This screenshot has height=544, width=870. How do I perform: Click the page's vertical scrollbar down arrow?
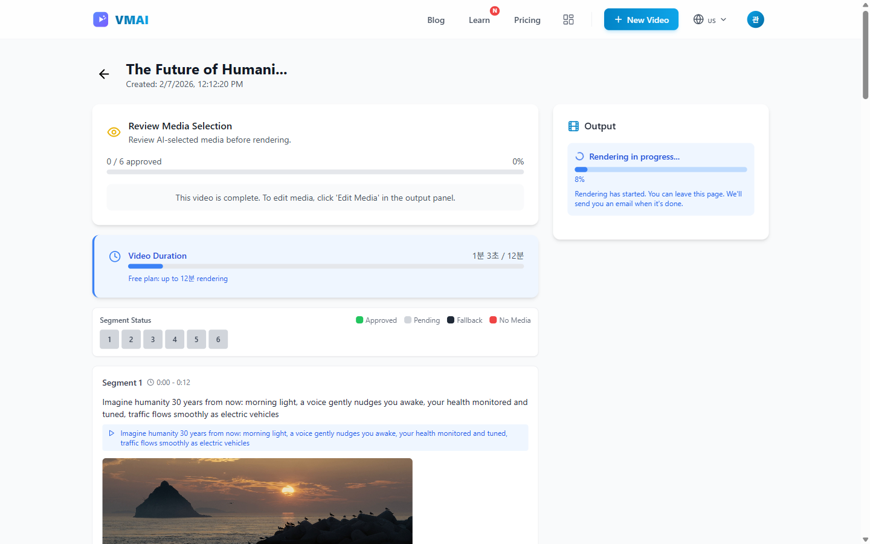pyautogui.click(x=865, y=539)
